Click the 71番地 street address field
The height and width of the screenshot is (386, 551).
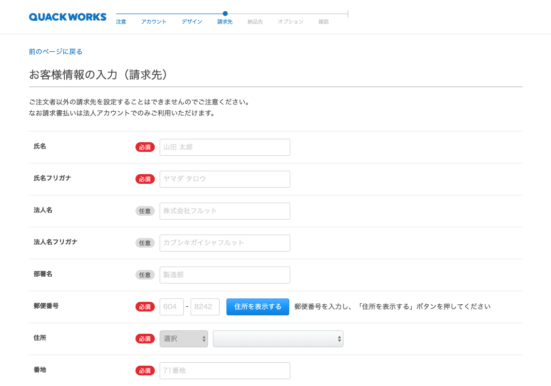tap(224, 371)
